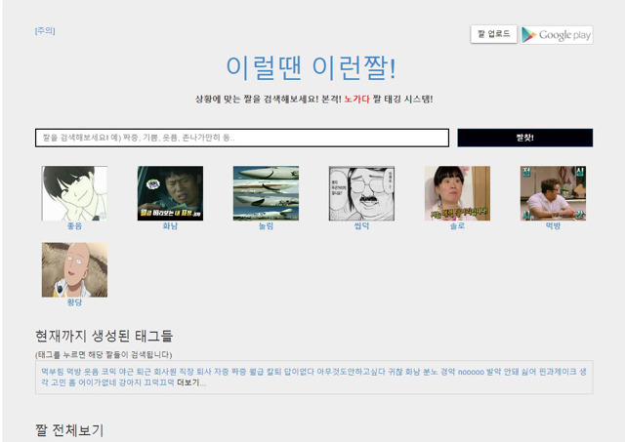Select the 싫어 tag
Screen dimensions: 625x442
click(x=528, y=372)
